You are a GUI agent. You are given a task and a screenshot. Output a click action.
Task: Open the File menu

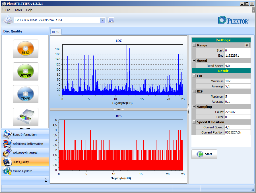coord(8,10)
